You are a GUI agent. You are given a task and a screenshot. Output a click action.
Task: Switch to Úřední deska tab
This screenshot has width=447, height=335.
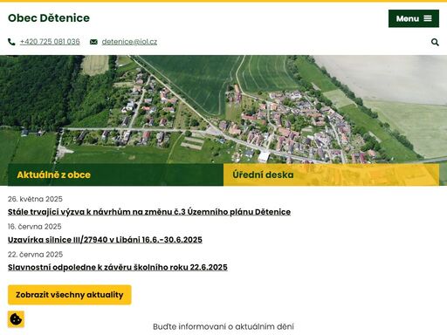click(331, 174)
